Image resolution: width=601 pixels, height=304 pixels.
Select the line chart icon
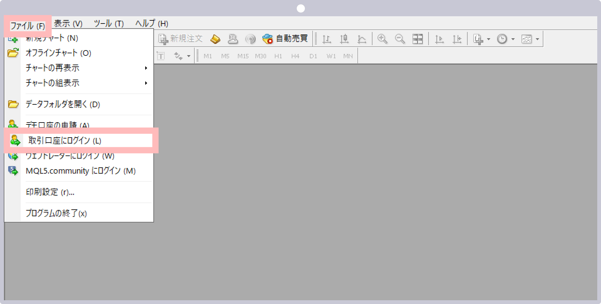pyautogui.click(x=362, y=39)
